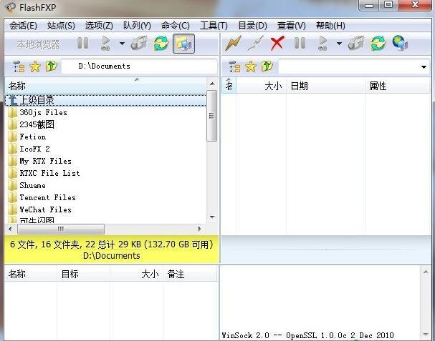The image size is (435, 341).
Task: Sort remote list by 大小 column
Action: (261, 86)
